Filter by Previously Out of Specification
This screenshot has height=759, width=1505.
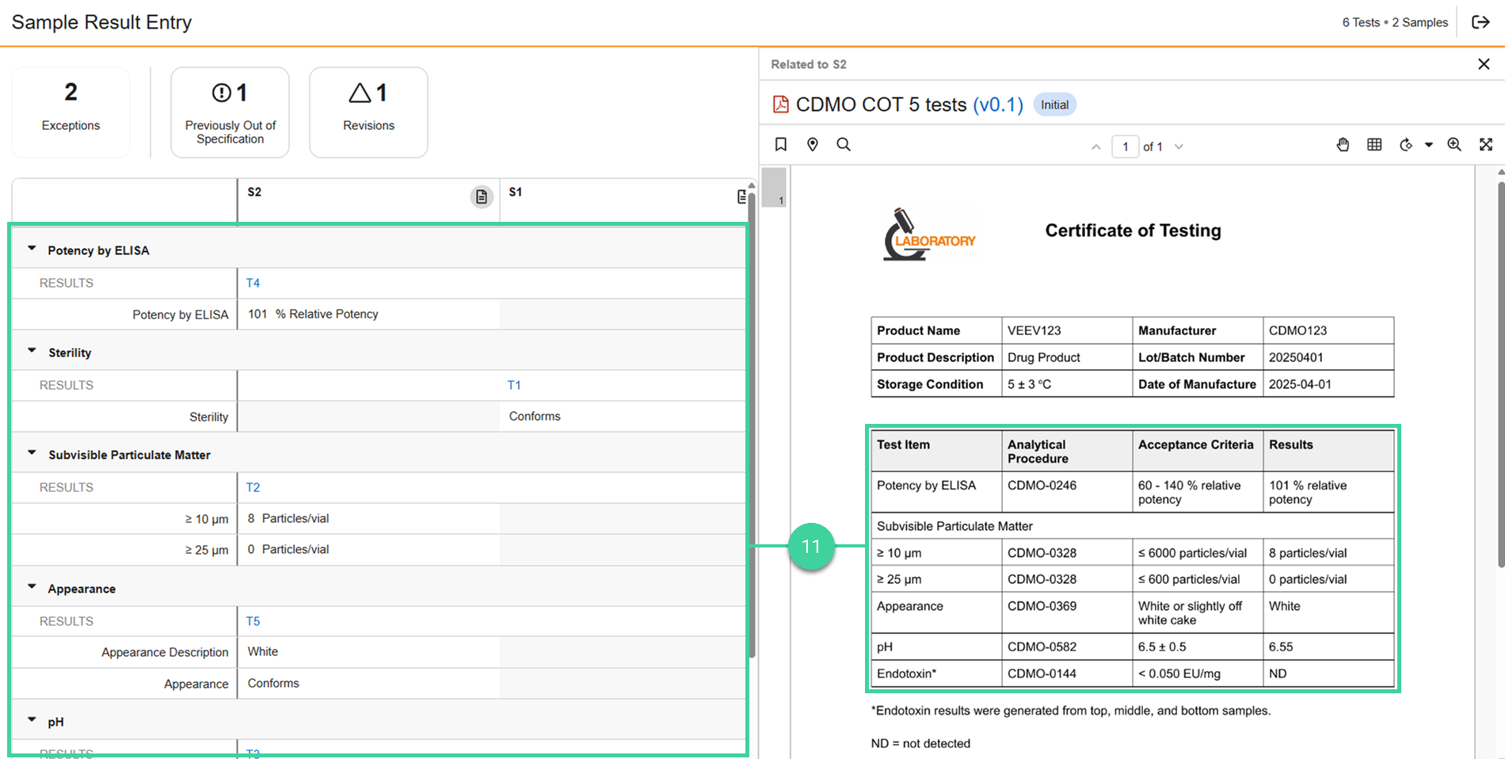click(230, 112)
